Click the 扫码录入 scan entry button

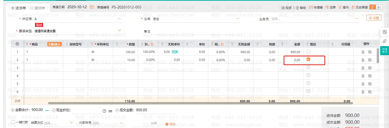[55, 44]
